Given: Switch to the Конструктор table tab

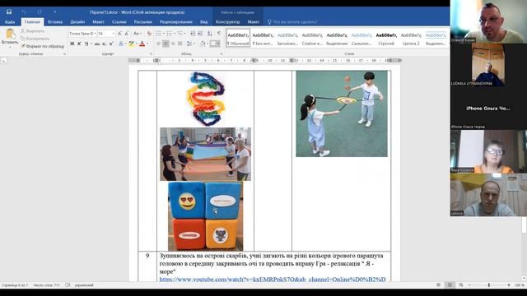Looking at the screenshot, I should [x=228, y=22].
